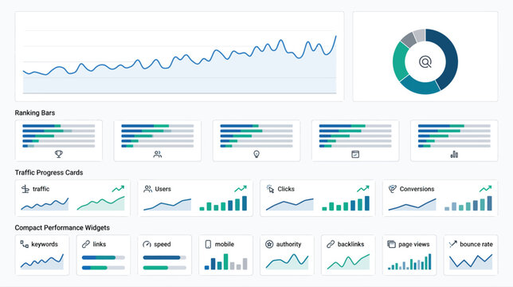Click the arrow icon beside bounce rate

452,244
